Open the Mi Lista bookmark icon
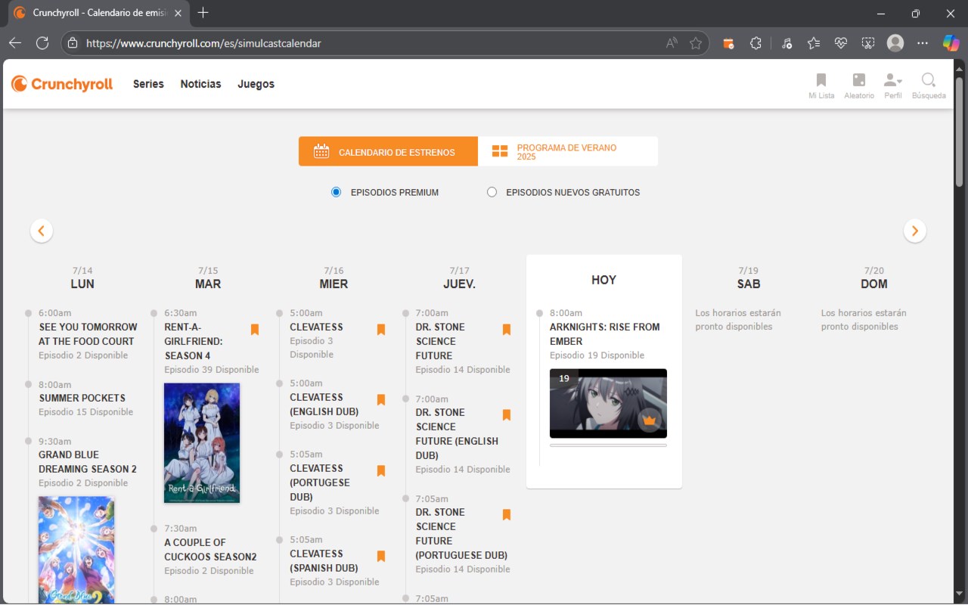The height and width of the screenshot is (605, 968). 821,85
